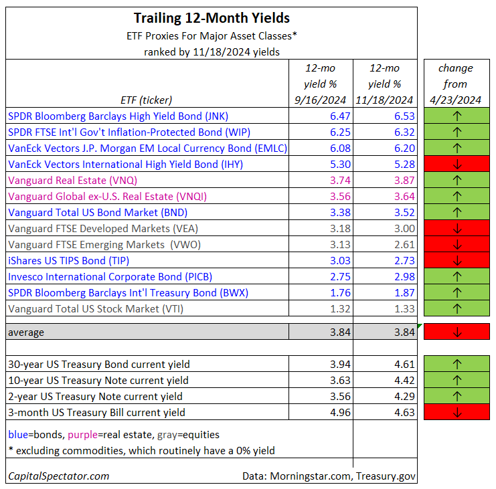Click 3-month Treasury Bill 9/16/2024 yield 4.96

tap(340, 413)
